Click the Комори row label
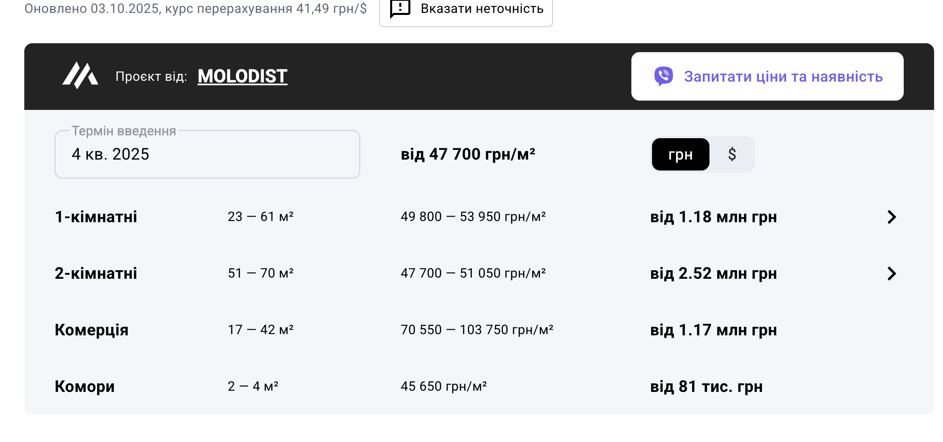The width and height of the screenshot is (943, 442). (85, 387)
